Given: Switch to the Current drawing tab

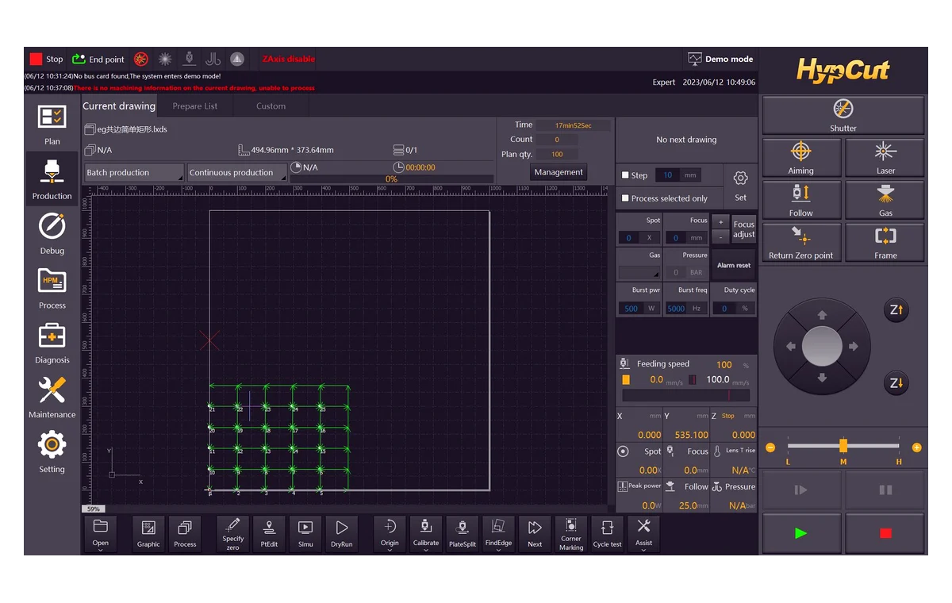Looking at the screenshot, I should pyautogui.click(x=119, y=106).
